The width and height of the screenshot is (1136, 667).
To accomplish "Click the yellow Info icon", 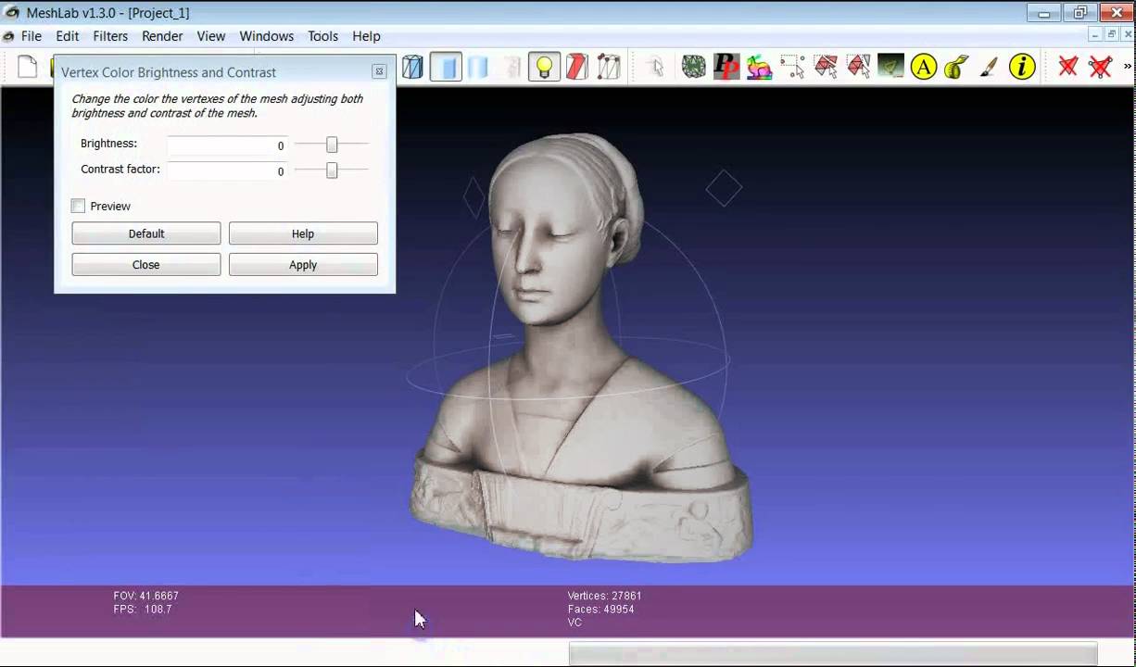I will click(1022, 67).
